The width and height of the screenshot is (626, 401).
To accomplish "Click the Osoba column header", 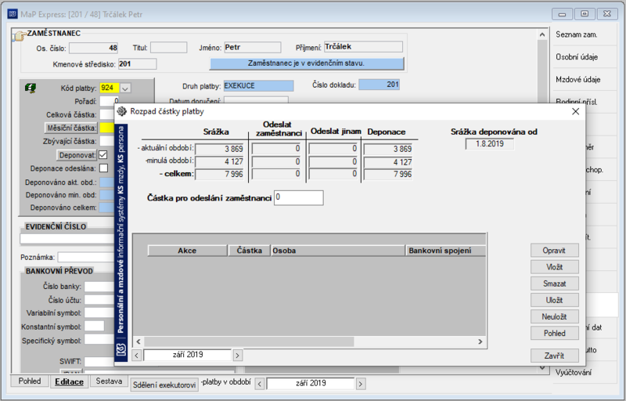I will 338,251.
